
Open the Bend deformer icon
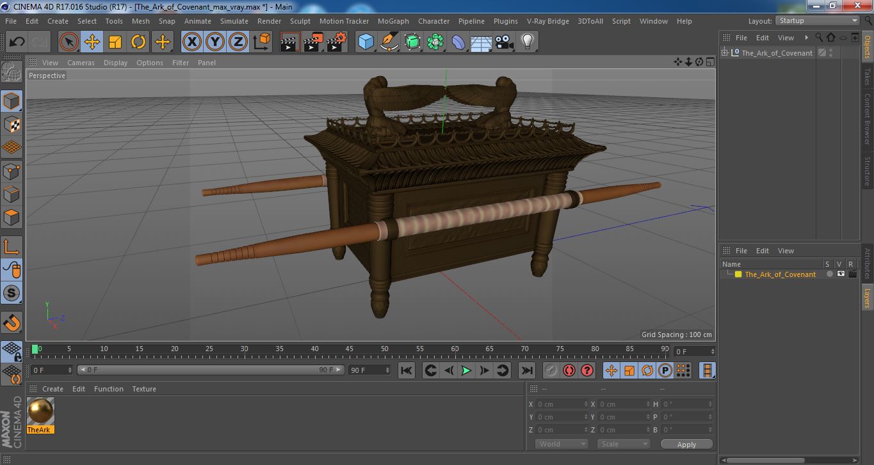pos(458,42)
